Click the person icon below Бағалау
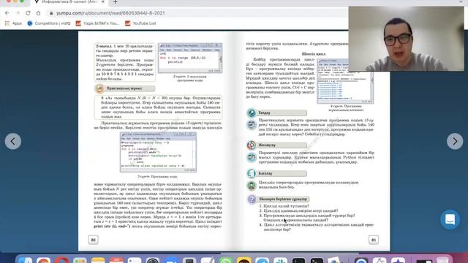This screenshot has width=468, height=263. 252,186
